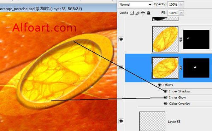
Task: Click the orange_porsche.psd document title bar
Action: tap(58, 8)
